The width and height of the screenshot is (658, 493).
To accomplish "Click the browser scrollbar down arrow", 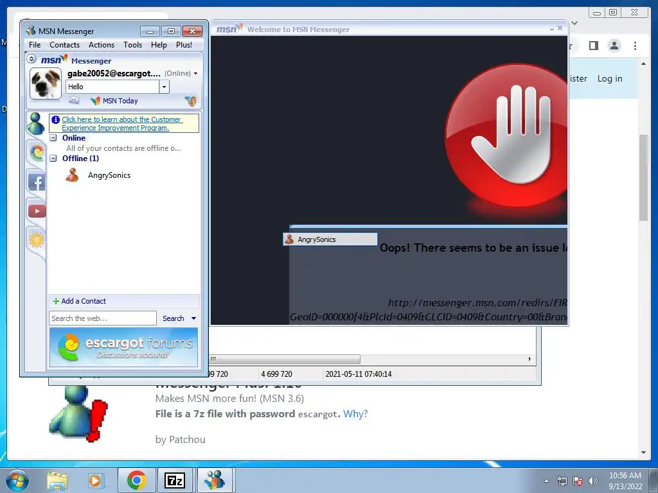I will (643, 453).
